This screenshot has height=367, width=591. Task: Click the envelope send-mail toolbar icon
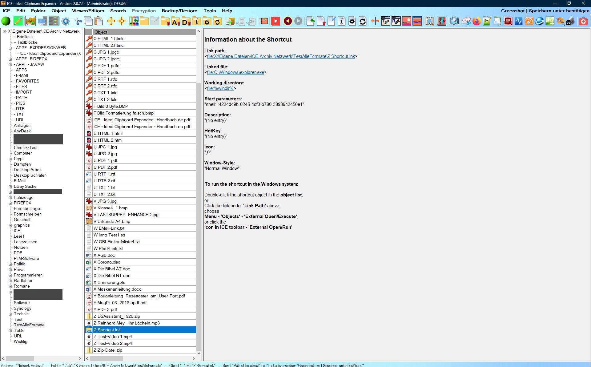pyautogui.click(x=263, y=21)
